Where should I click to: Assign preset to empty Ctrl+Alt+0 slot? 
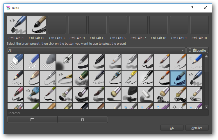click(199, 25)
